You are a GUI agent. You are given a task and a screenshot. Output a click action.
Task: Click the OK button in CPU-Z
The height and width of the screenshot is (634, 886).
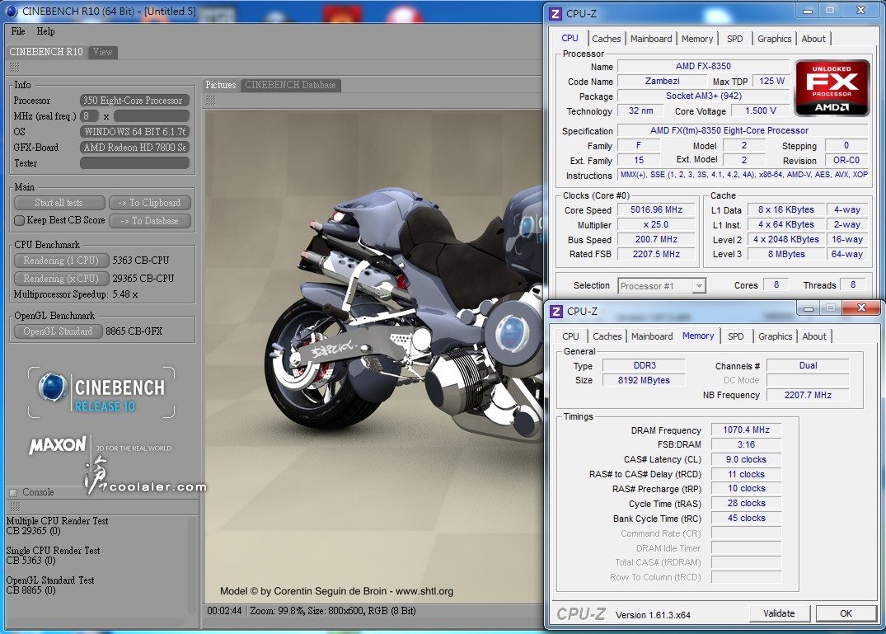tap(846, 613)
